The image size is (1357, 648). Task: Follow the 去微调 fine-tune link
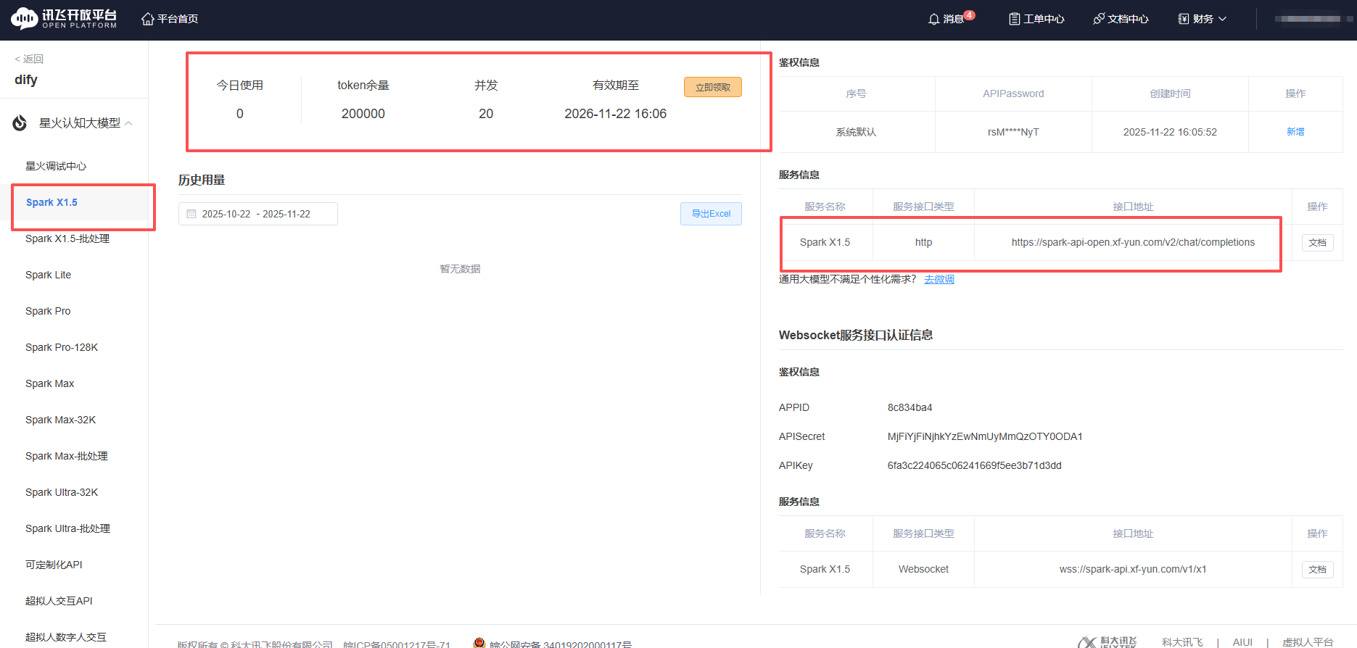pos(939,279)
